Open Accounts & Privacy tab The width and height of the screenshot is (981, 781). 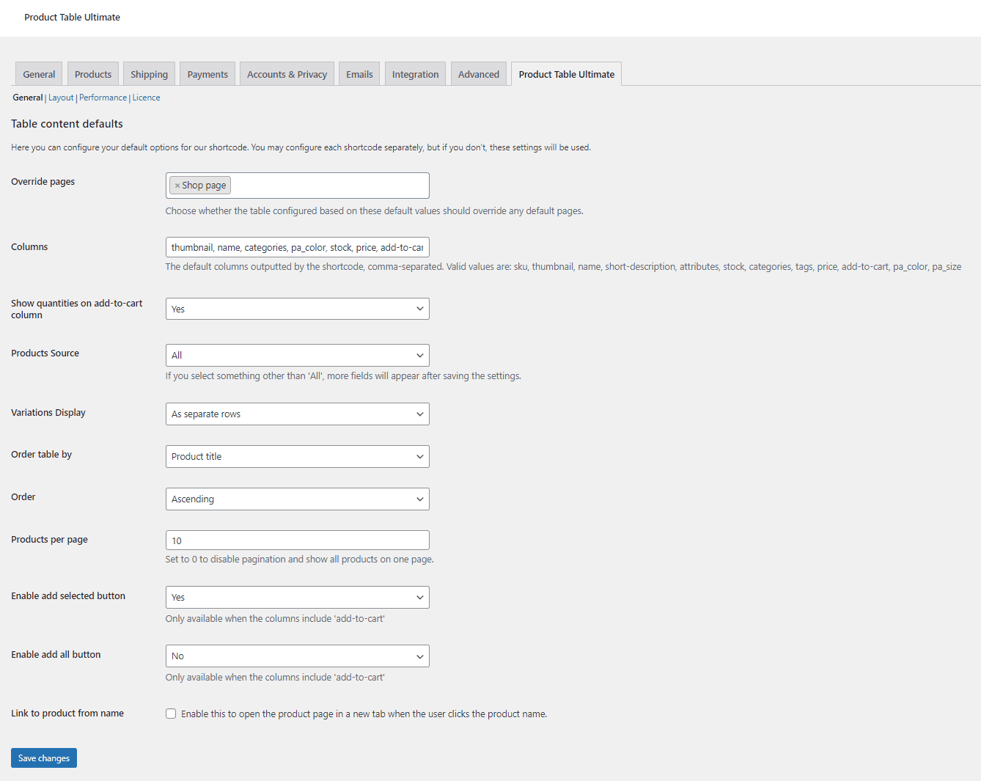(287, 74)
